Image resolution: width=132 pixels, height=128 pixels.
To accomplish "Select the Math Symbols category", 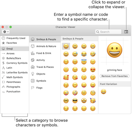I will (15, 77).
